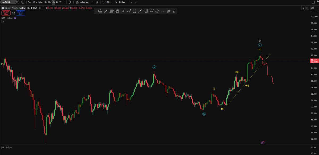Select the EMA 15 close indicator legend
This screenshot has width=319, height=155.
[x=7, y=18]
